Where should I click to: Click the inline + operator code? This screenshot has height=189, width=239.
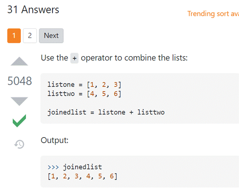pyautogui.click(x=74, y=58)
